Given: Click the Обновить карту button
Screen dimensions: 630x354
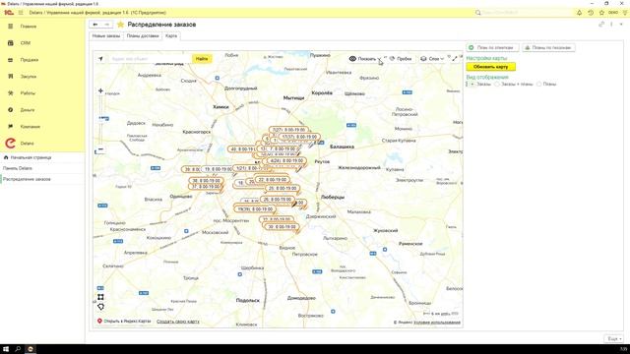Looking at the screenshot, I should (x=490, y=67).
